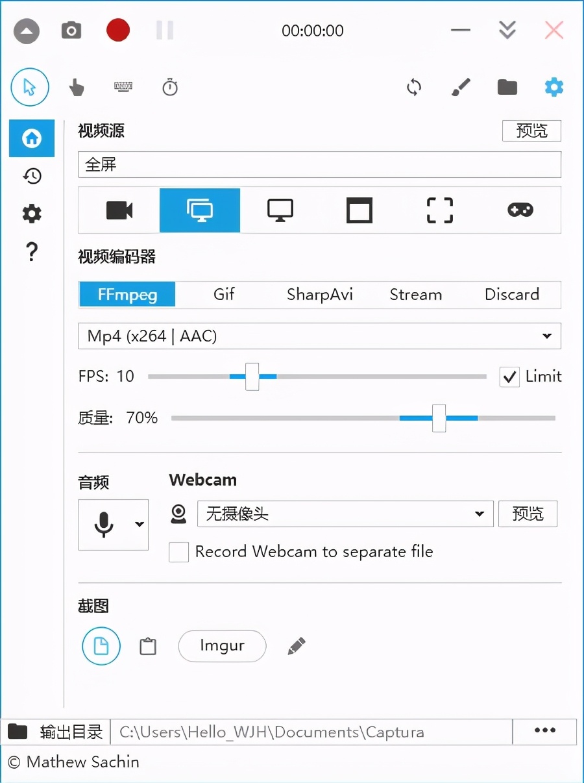Expand the microphone audio source dropdown

click(138, 525)
